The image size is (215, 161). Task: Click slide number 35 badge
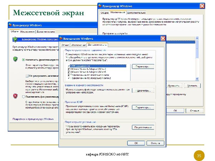(x=199, y=156)
